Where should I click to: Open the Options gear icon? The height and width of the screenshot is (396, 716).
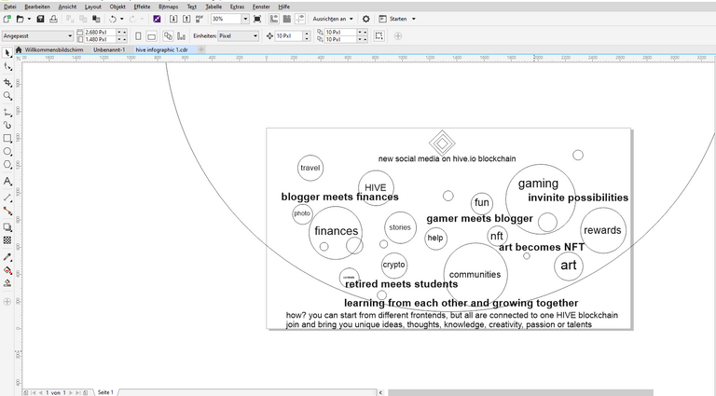(x=365, y=19)
